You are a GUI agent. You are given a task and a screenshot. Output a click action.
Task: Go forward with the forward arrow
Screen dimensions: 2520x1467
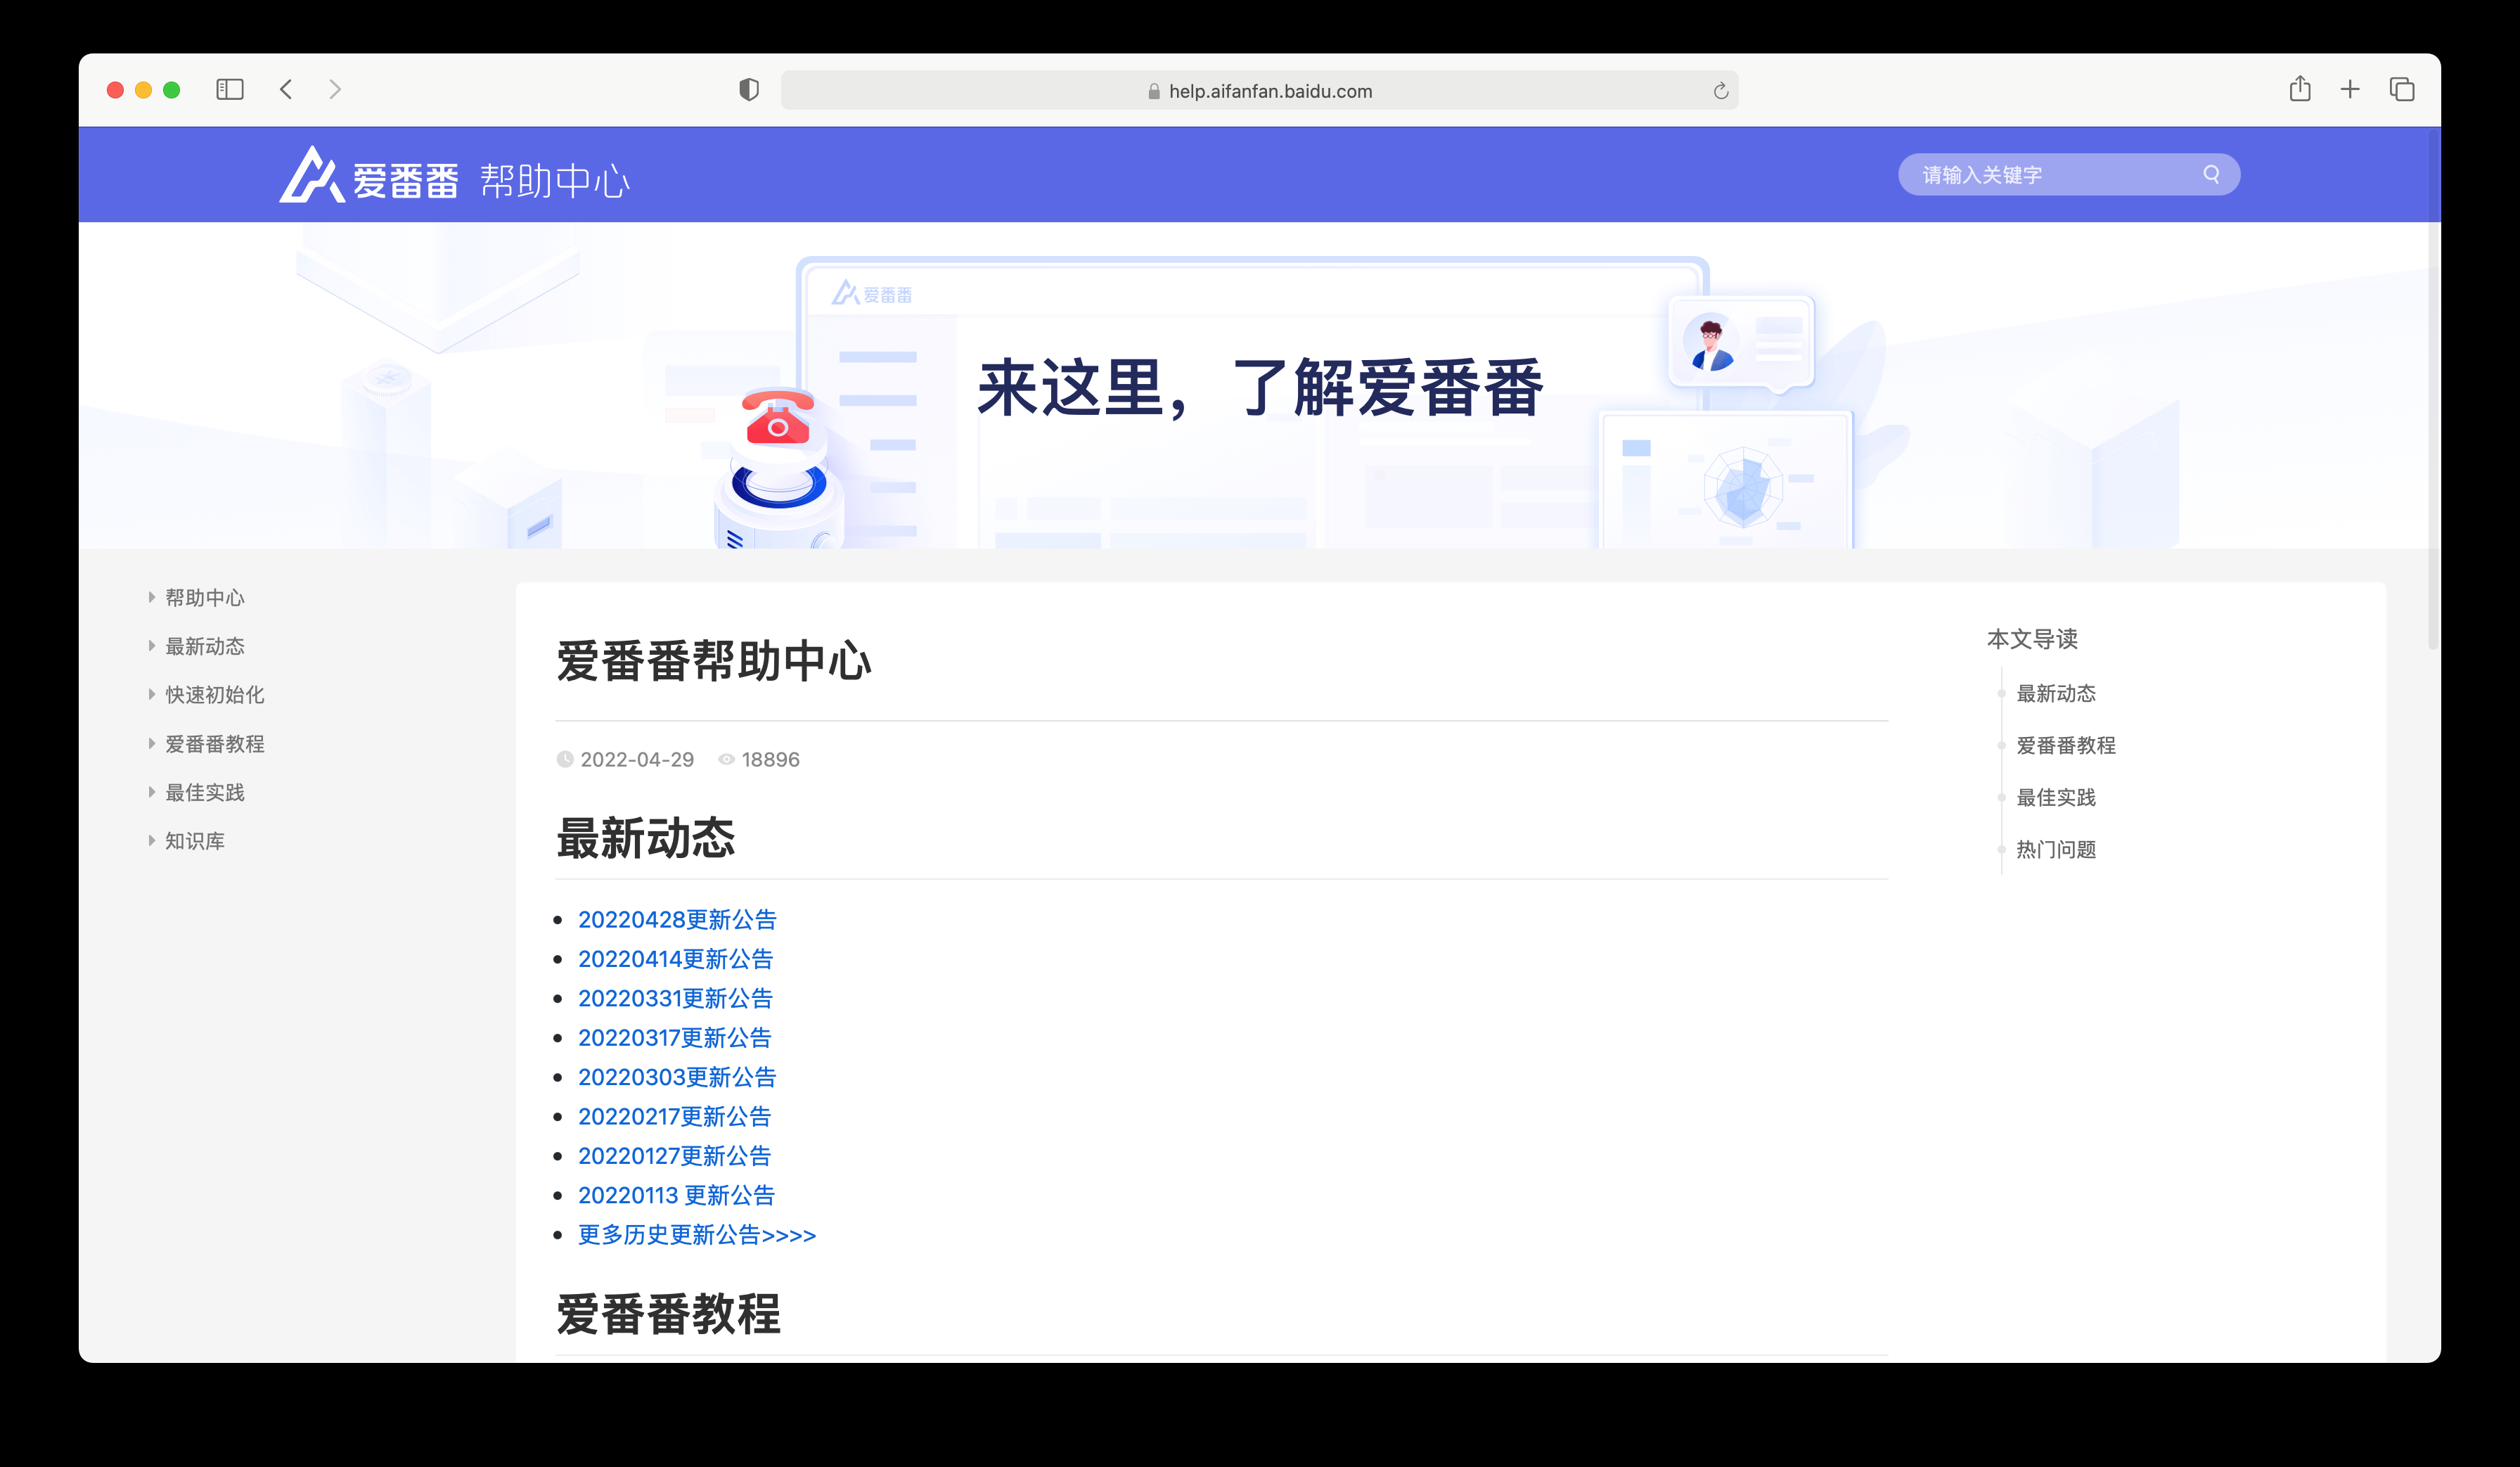(335, 90)
